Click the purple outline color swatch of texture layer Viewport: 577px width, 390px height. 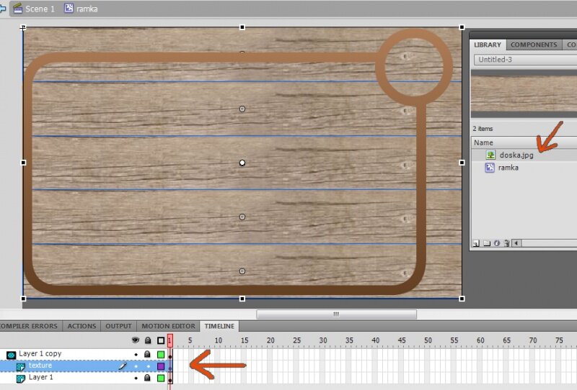click(x=161, y=366)
